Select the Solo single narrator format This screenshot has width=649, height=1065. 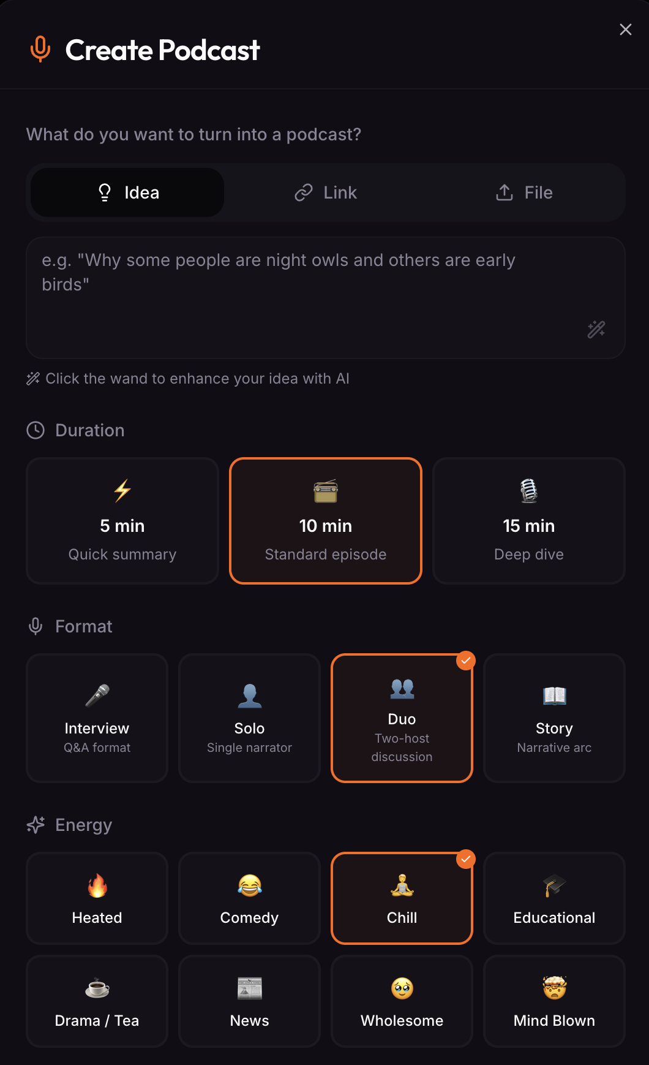coord(249,718)
